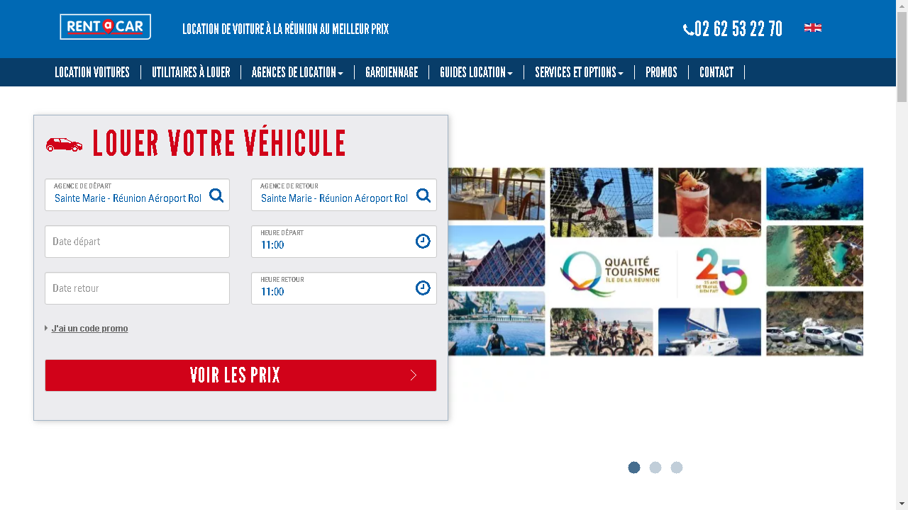Viewport: 908px width, 510px height.
Task: Click the red cocktail photo in banner
Action: point(709,202)
